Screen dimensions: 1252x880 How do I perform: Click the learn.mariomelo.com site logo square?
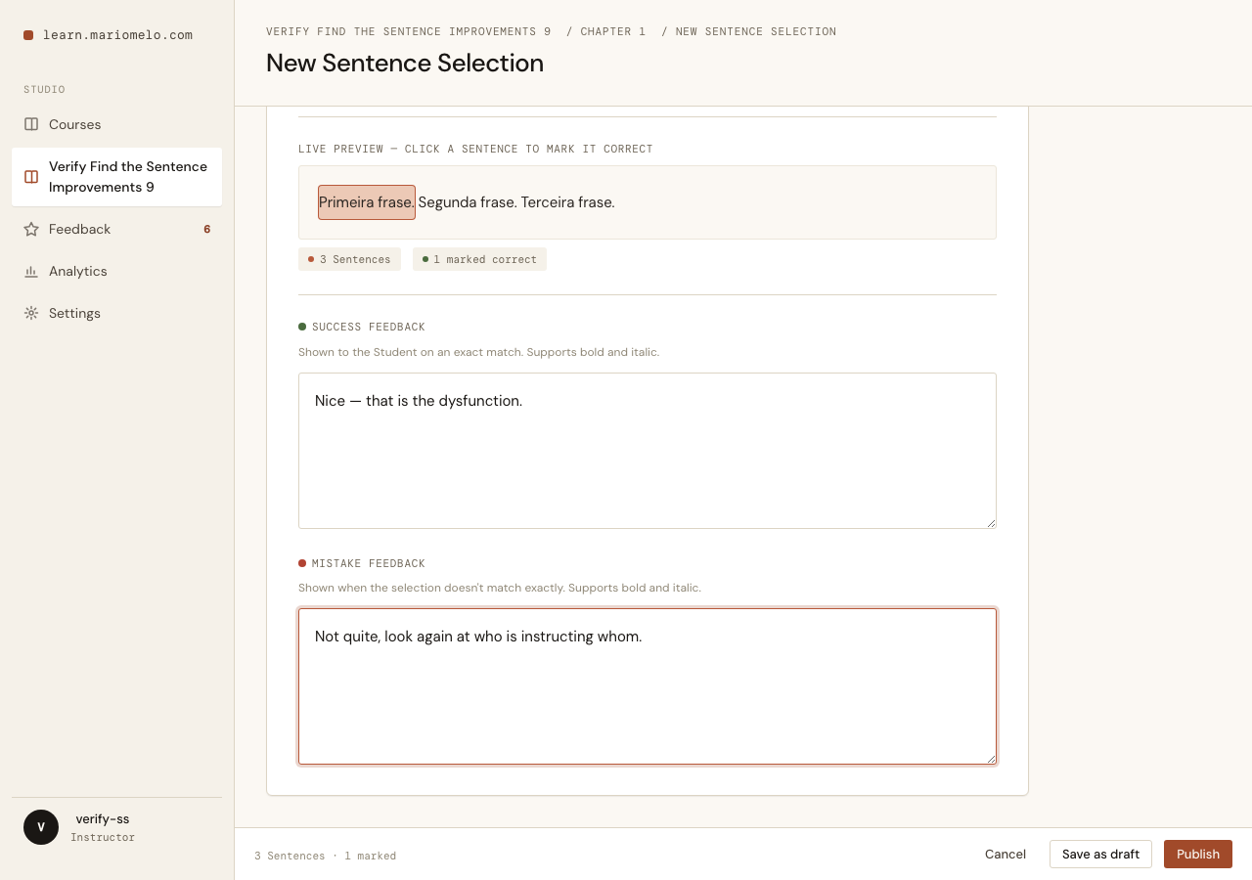tap(28, 35)
